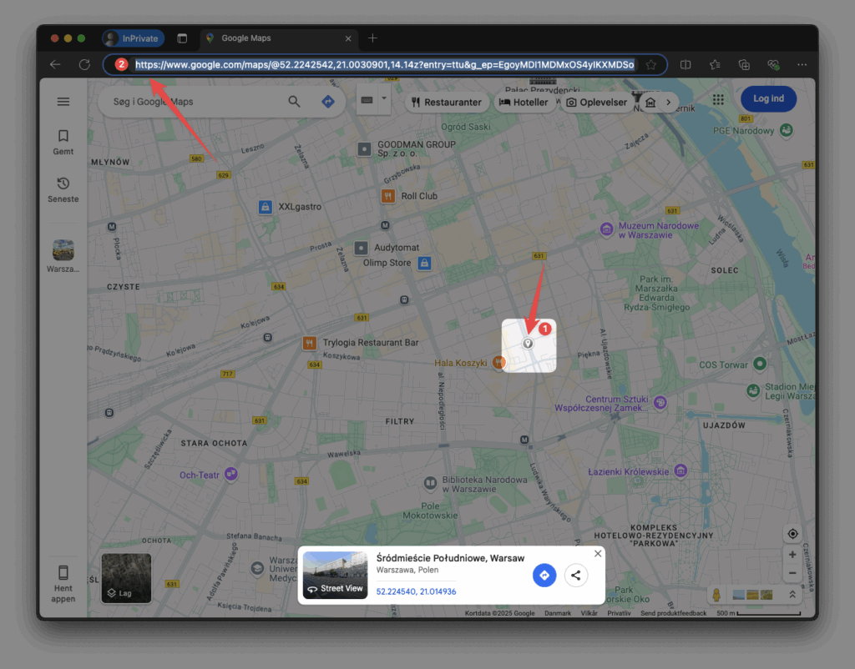Select Muzeum Narodowe w Warszawie marker
This screenshot has width=855, height=669.
tap(606, 229)
